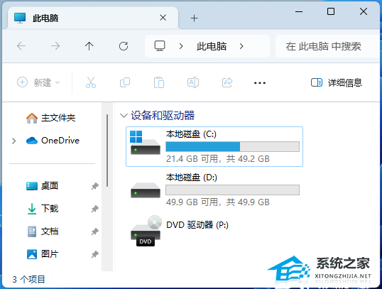The height and width of the screenshot is (289, 382).
Task: Toggle the 详细信息 details pane
Action: [x=337, y=82]
